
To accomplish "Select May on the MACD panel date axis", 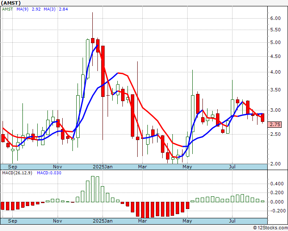I will point(187,221).
